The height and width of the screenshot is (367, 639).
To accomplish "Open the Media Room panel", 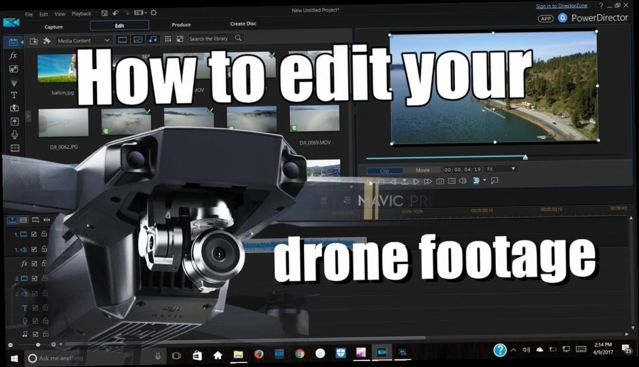I will tap(13, 42).
